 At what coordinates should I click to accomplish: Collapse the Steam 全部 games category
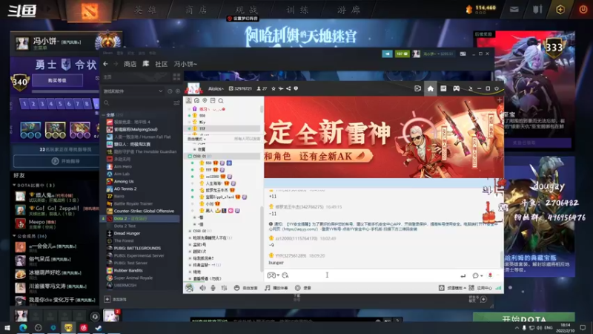[104, 115]
